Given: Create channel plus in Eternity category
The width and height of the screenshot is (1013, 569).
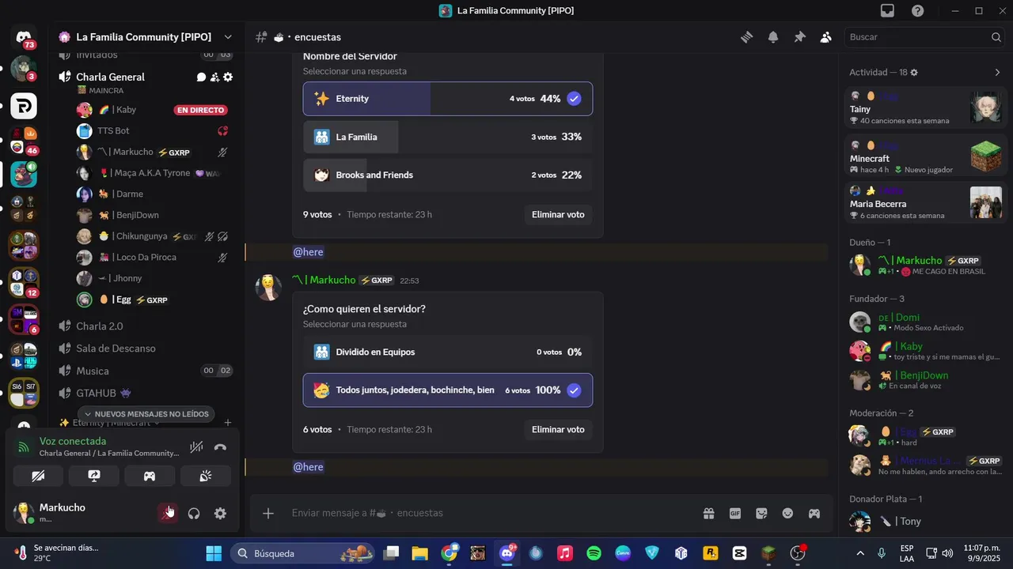Looking at the screenshot, I should 228,423.
